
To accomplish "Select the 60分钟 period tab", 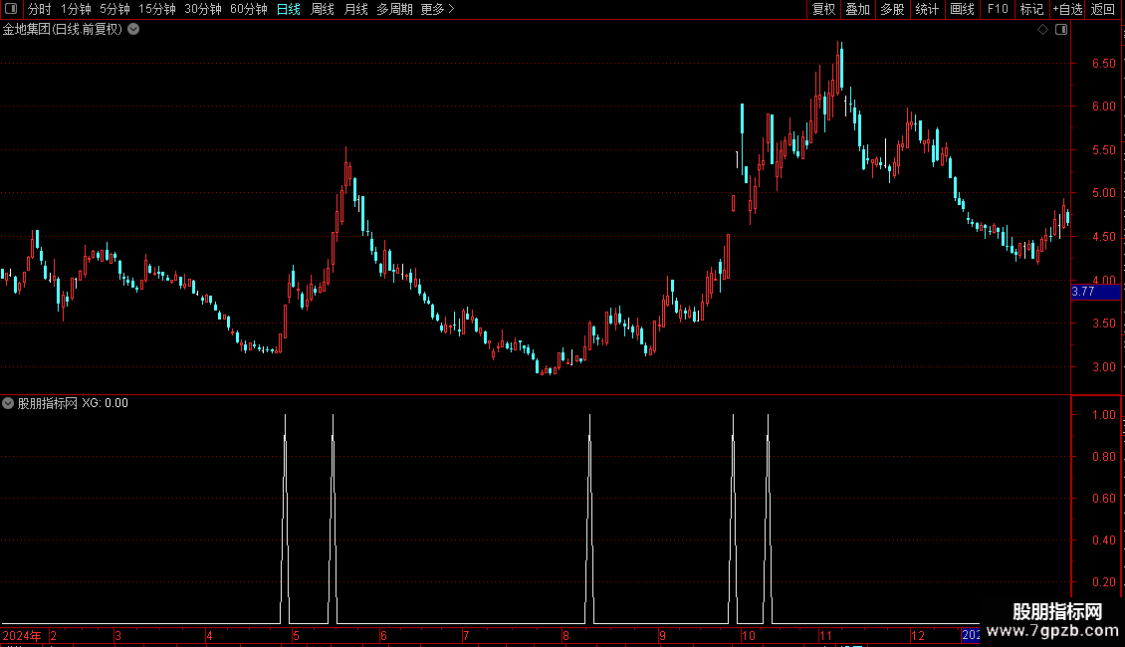I will 249,9.
